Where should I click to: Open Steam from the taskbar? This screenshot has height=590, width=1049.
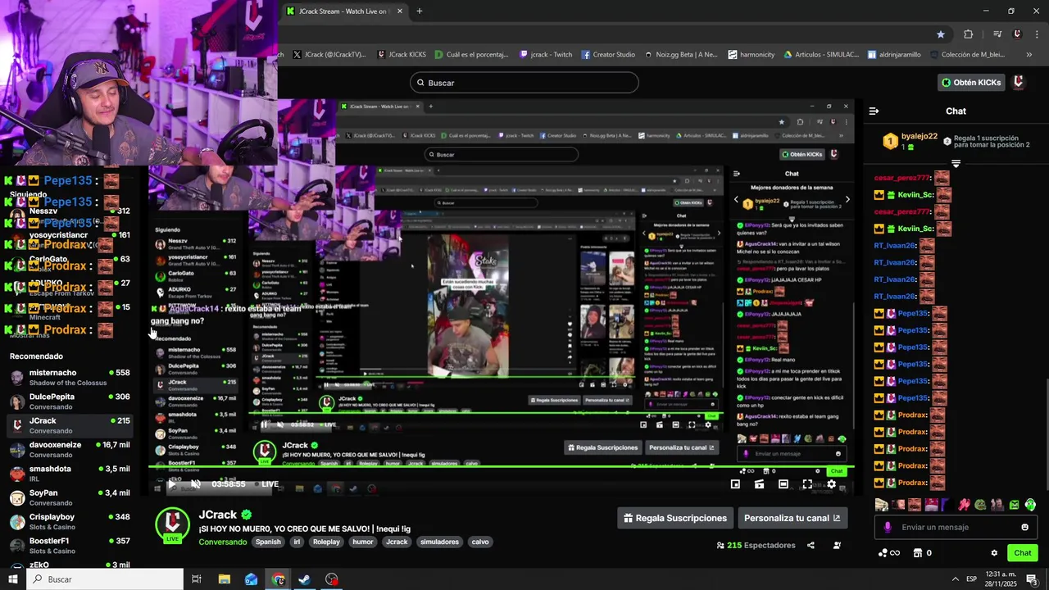click(x=304, y=579)
